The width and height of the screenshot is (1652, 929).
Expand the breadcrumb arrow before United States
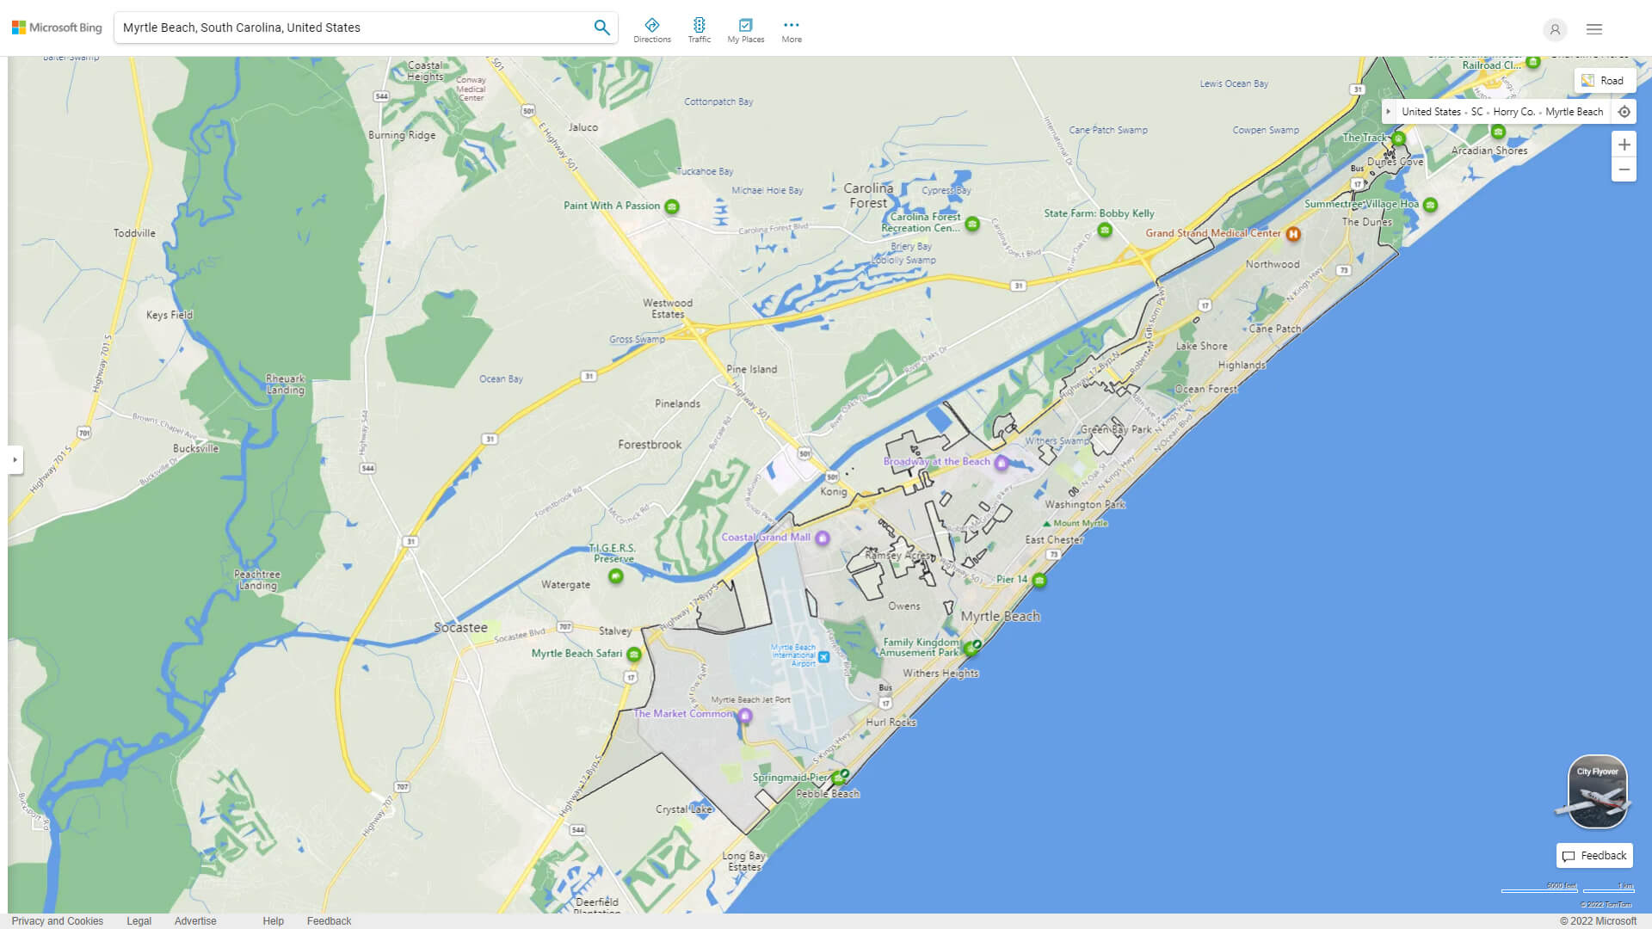point(1390,111)
